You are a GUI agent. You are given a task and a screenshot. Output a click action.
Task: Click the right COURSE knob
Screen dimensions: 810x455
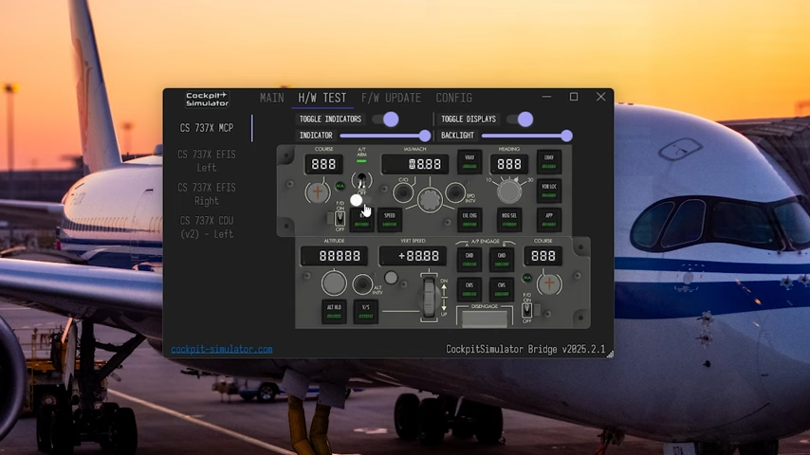tap(548, 283)
